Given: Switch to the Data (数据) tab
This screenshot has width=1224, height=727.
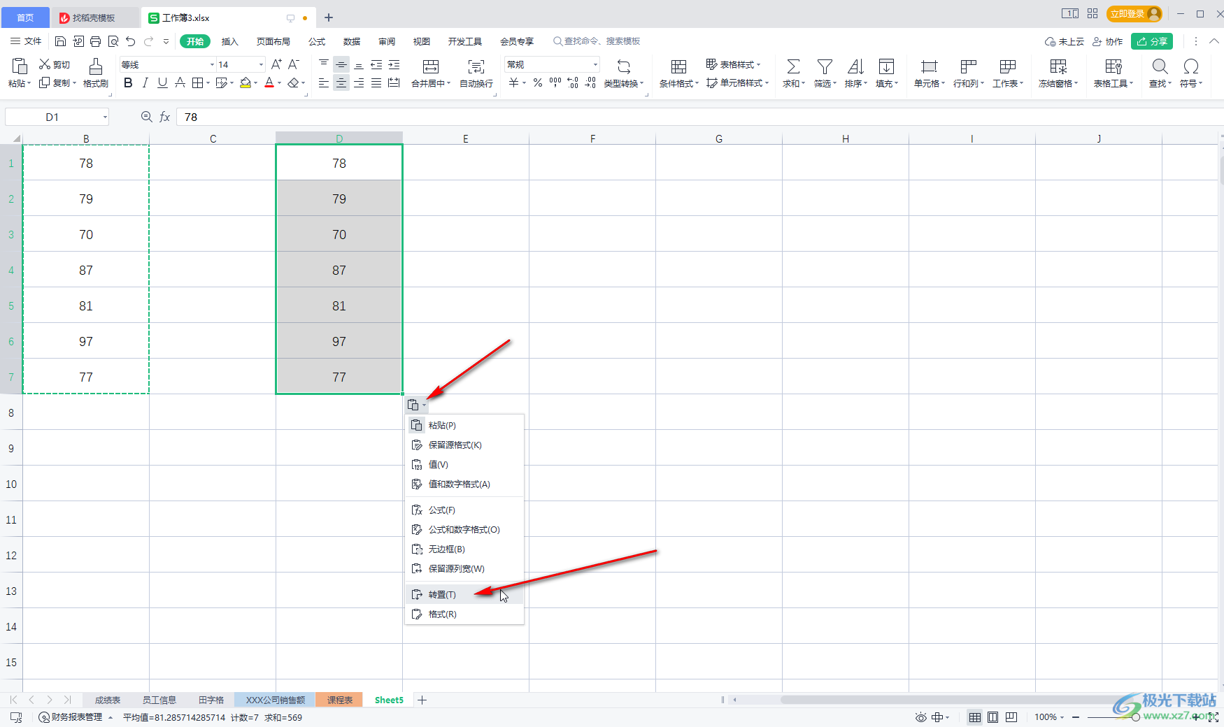Looking at the screenshot, I should point(352,41).
